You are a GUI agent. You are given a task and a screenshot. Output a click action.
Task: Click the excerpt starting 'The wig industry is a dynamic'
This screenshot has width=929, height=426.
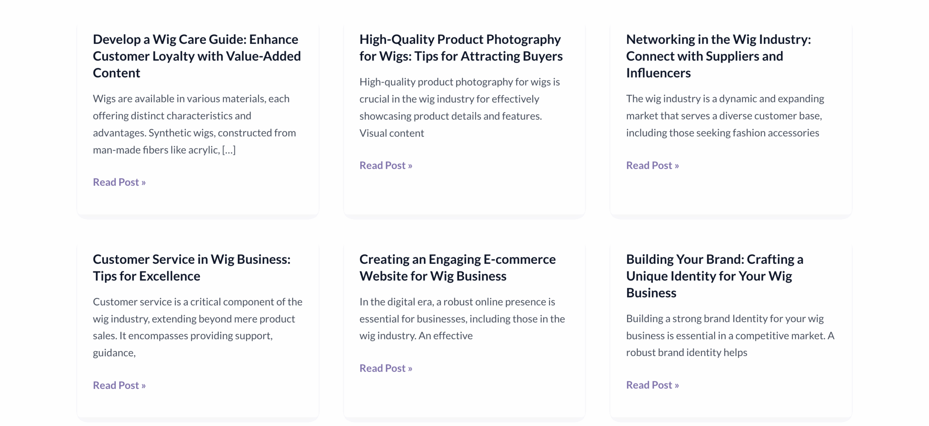pos(725,116)
